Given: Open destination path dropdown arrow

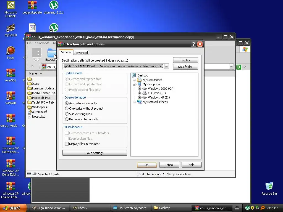Looking at the screenshot, I should (167, 66).
